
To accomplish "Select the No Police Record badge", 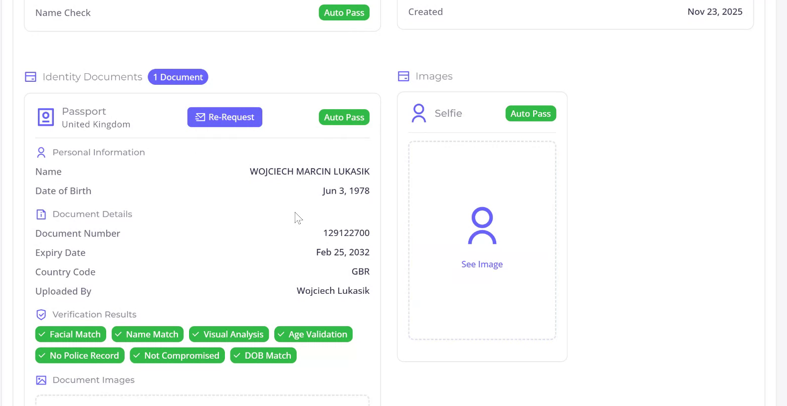I will coord(80,356).
